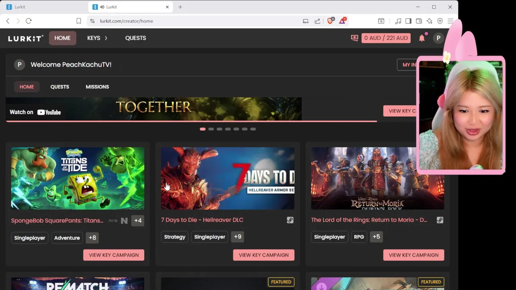
Task: Click the Adventure tag on SpongeBob card
Action: [67, 238]
